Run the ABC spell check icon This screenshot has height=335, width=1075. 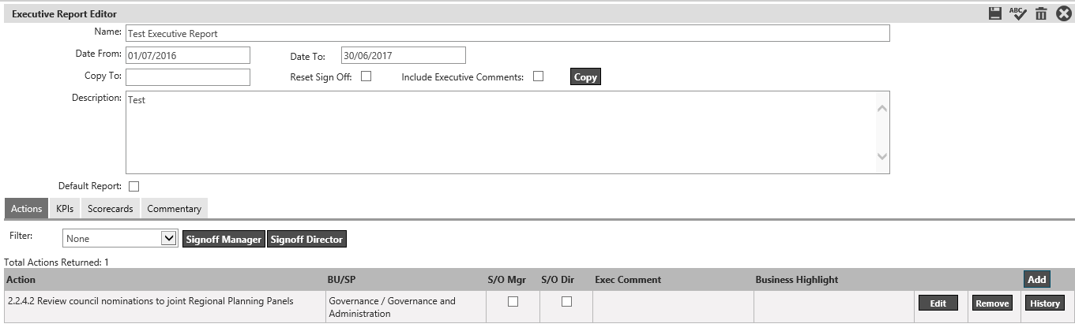pos(1018,13)
